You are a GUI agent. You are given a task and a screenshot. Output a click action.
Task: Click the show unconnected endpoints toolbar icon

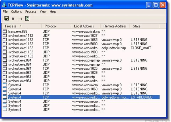pos(20,19)
